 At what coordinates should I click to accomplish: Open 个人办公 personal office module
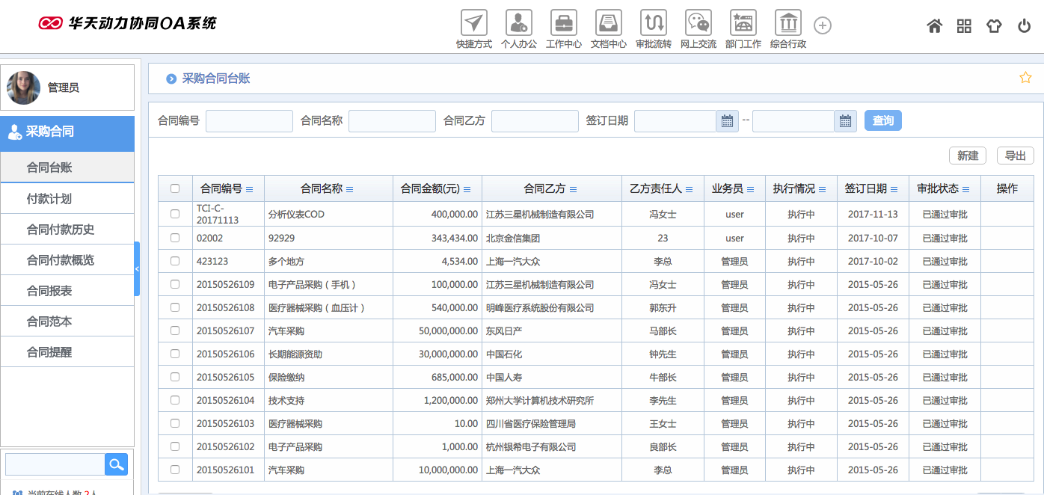tap(518, 23)
